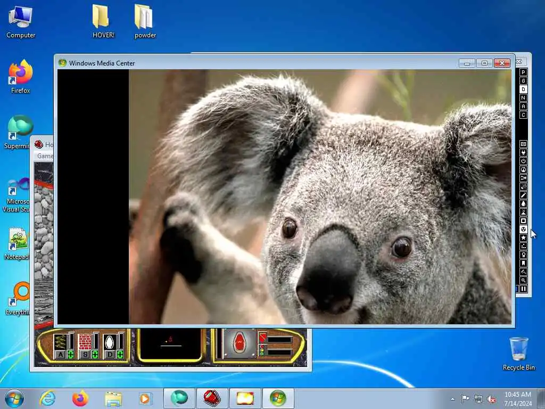Screen dimensions: 545x409
Task: Toggle the P quick option in Powder Toy
Action: click(523, 72)
